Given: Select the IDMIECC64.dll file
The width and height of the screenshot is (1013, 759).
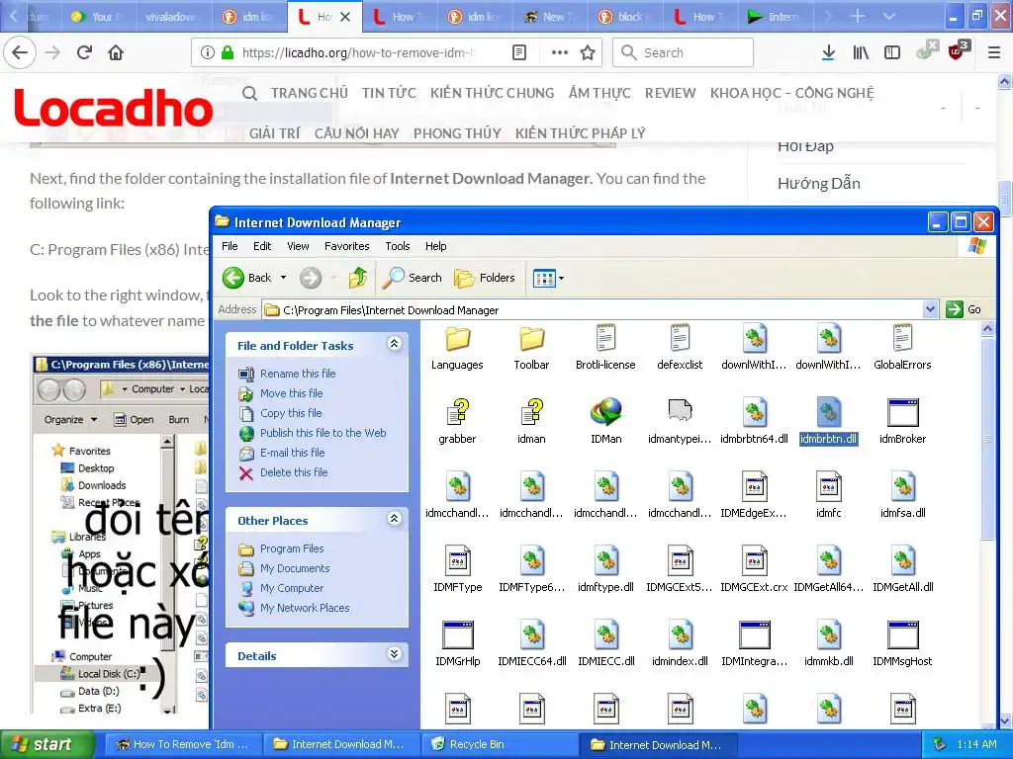Looking at the screenshot, I should (531, 644).
